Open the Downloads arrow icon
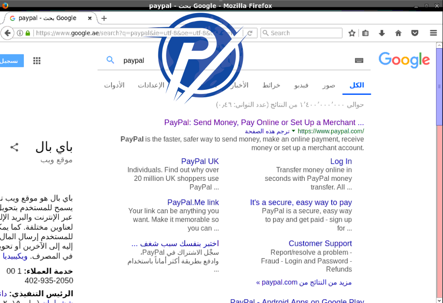The height and width of the screenshot is (303, 443). (382, 33)
